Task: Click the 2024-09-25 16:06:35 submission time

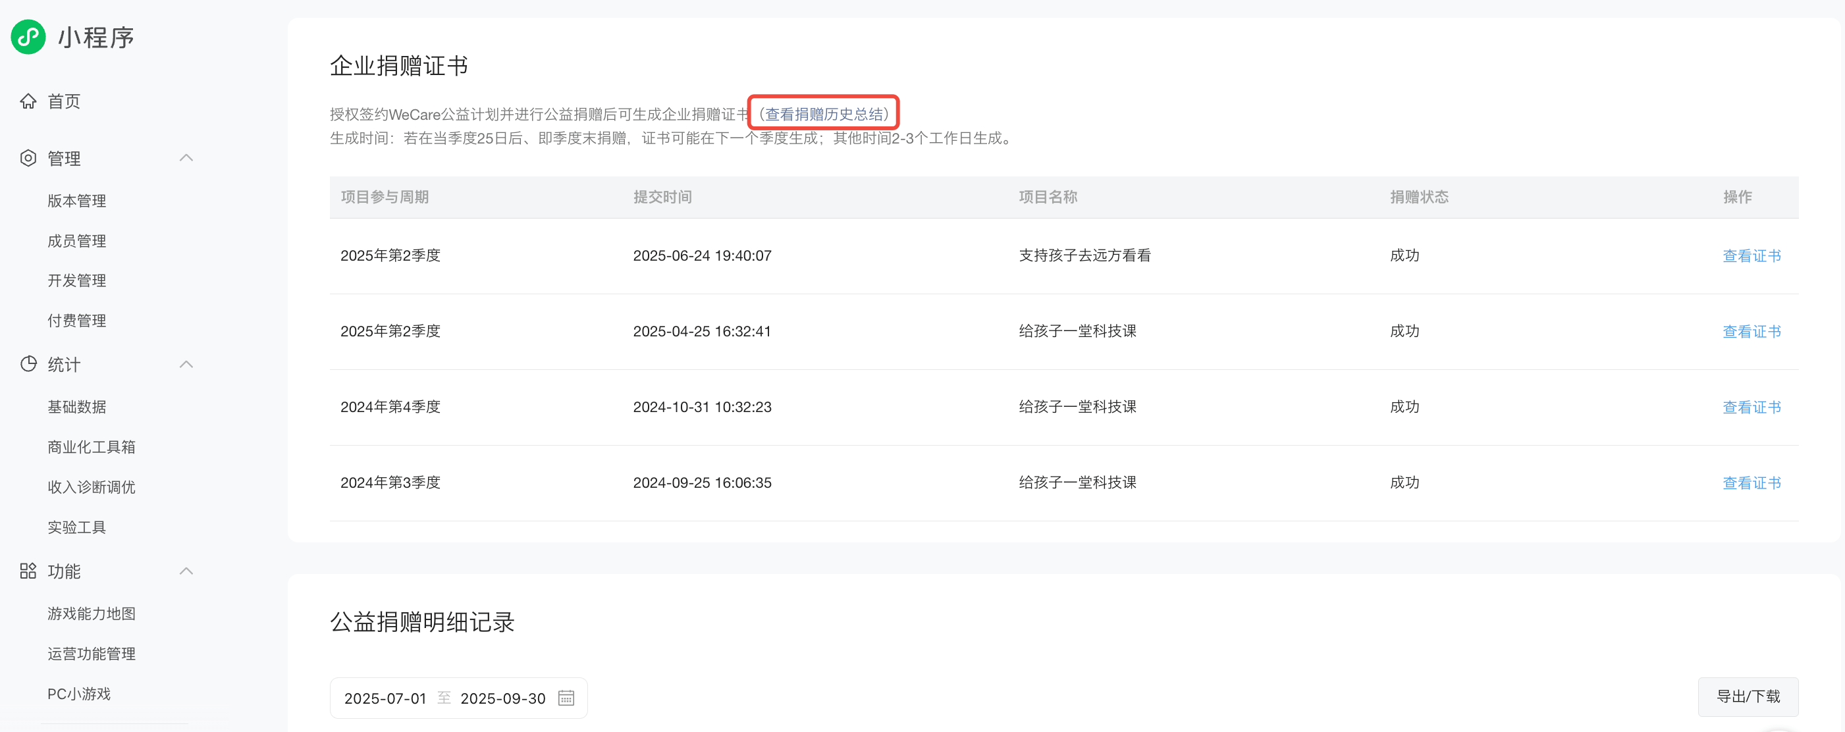Action: tap(702, 483)
